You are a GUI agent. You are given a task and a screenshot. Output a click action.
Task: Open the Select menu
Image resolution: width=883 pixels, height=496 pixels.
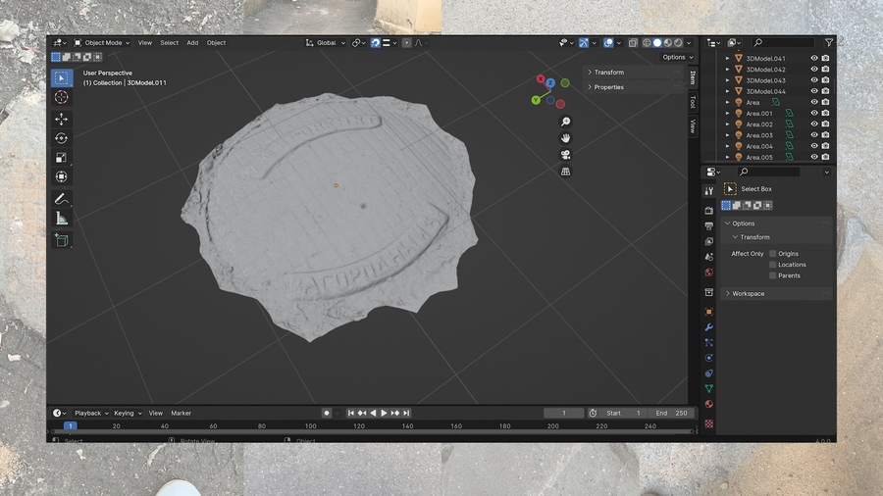click(169, 43)
